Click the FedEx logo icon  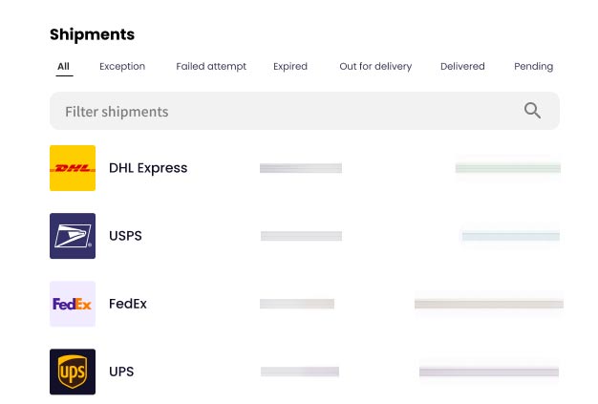73,304
